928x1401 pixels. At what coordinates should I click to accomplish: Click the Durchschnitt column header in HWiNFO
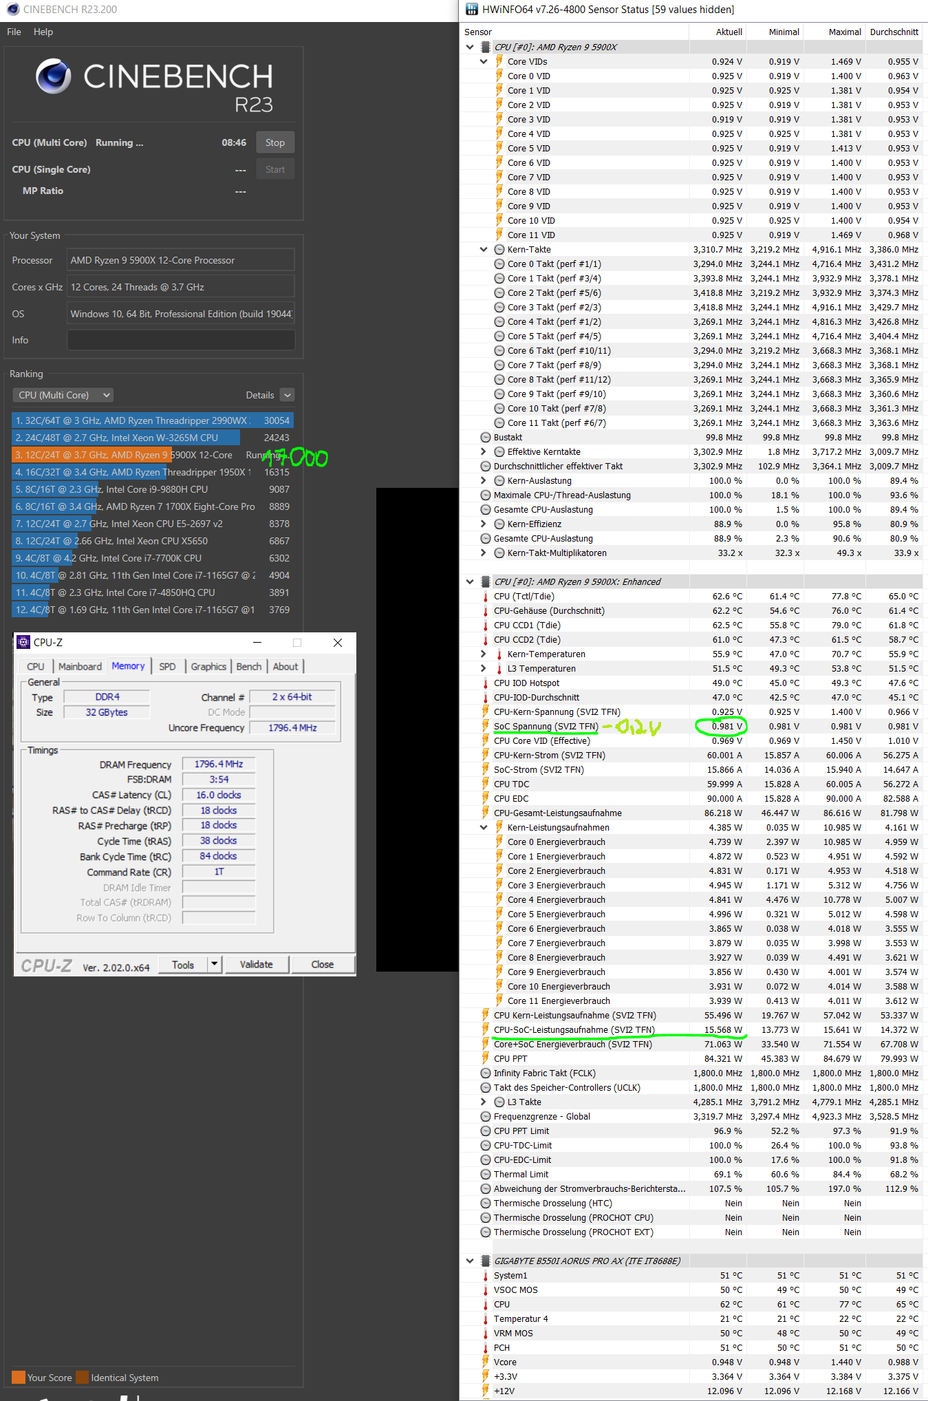tap(894, 32)
